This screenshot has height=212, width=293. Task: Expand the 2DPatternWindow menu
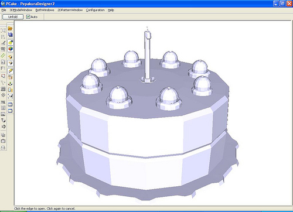(x=70, y=10)
